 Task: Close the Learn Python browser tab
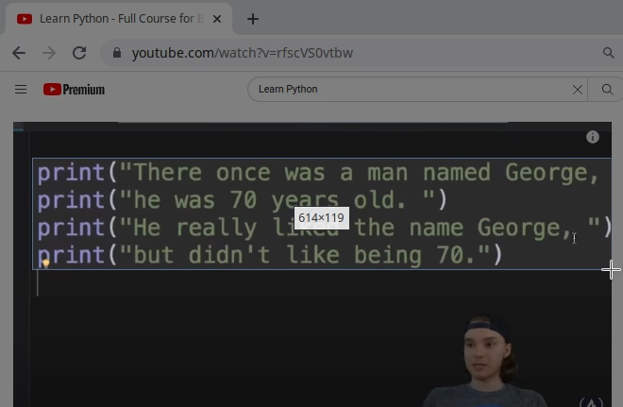pos(217,19)
